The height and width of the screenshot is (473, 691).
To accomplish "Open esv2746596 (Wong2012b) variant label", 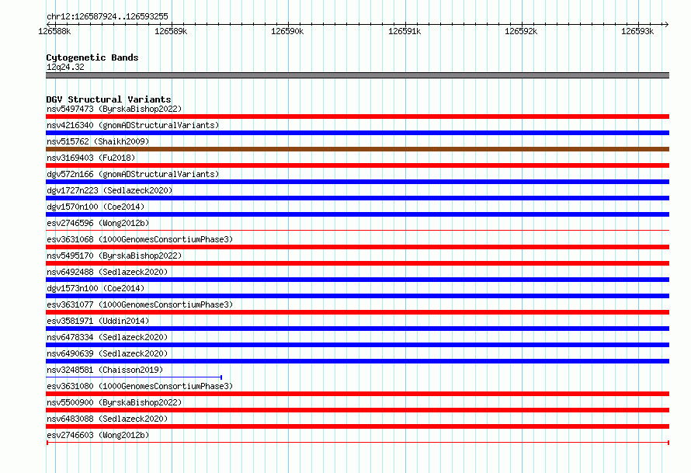I will pyautogui.click(x=98, y=223).
